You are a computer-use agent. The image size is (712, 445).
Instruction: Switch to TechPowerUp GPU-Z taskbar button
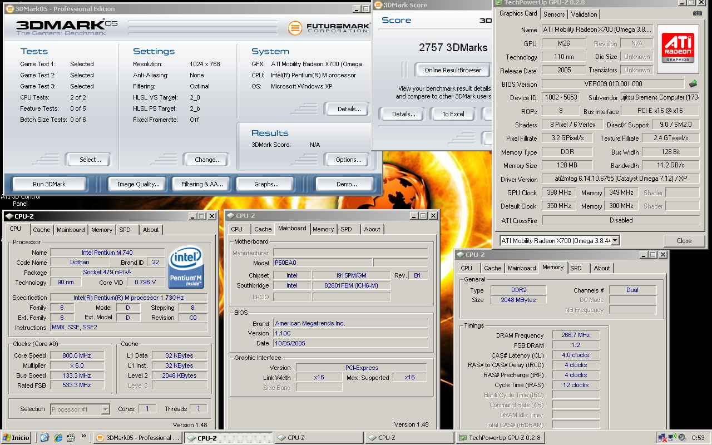click(500, 438)
